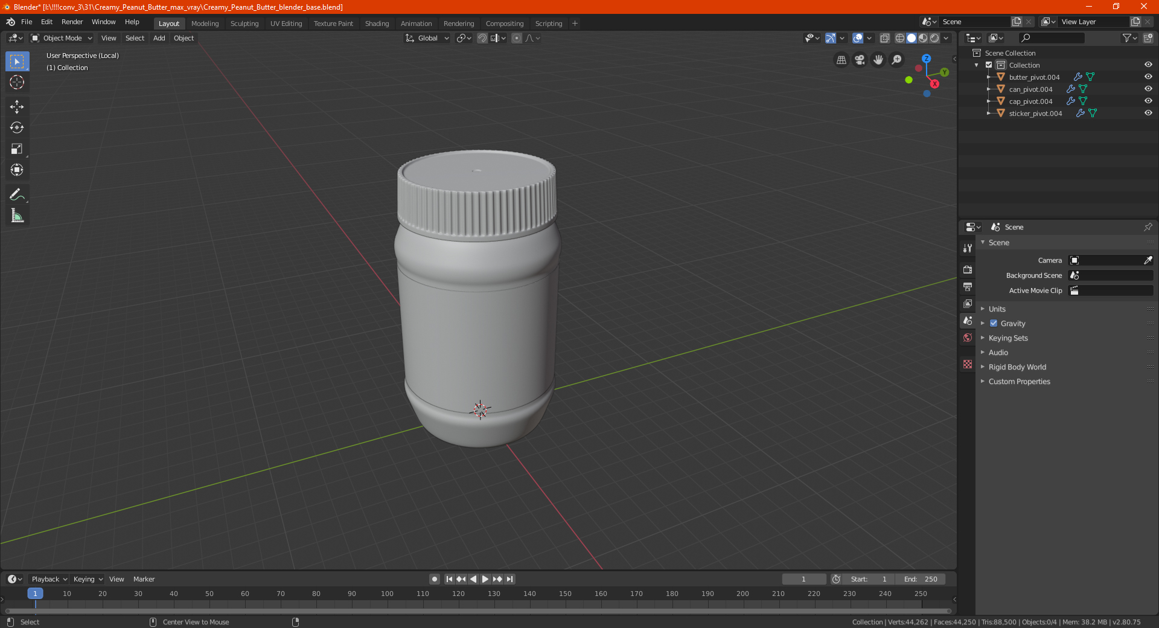The image size is (1159, 628).
Task: Click the zoom view magnifier icon
Action: (897, 60)
